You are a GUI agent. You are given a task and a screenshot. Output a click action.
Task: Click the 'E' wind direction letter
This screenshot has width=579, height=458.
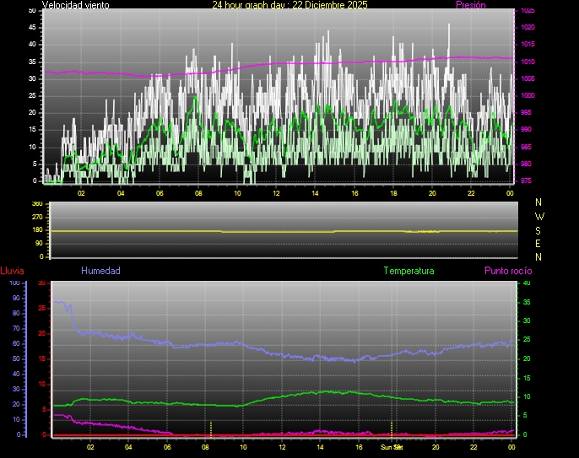tap(539, 243)
